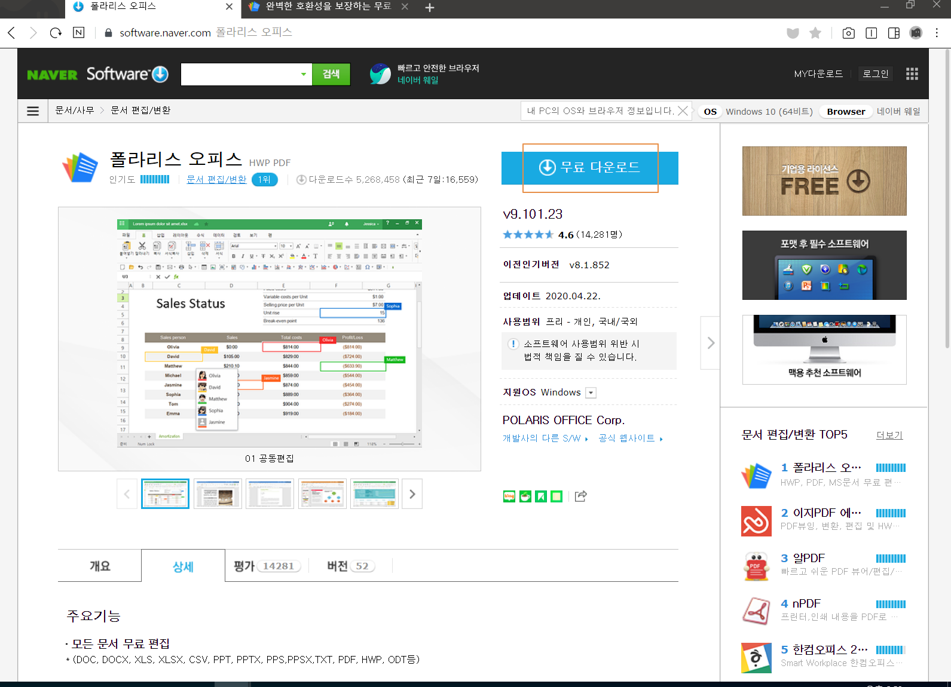Open the Naver services grid icon

coord(912,74)
